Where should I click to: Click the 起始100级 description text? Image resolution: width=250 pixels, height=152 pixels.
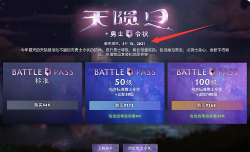207,94
